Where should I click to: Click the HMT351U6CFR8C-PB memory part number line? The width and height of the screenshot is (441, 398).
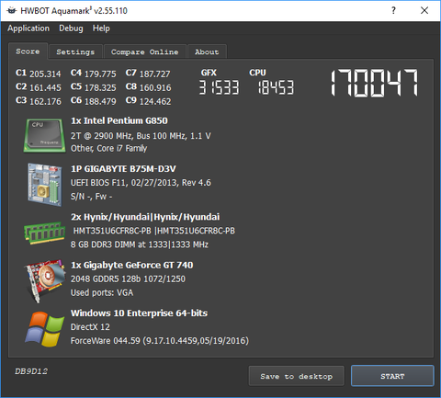click(153, 231)
